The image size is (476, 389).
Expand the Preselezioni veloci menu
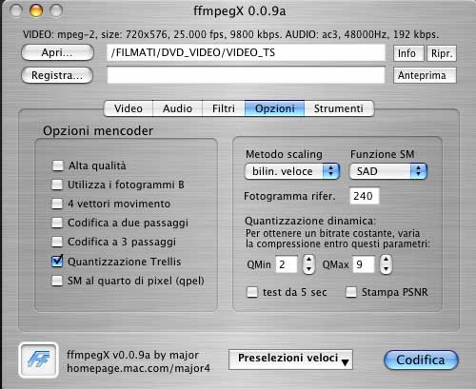[x=290, y=360]
